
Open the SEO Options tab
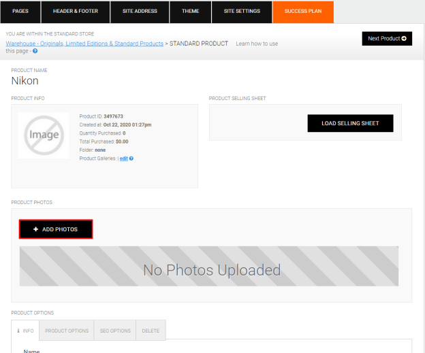point(115,331)
